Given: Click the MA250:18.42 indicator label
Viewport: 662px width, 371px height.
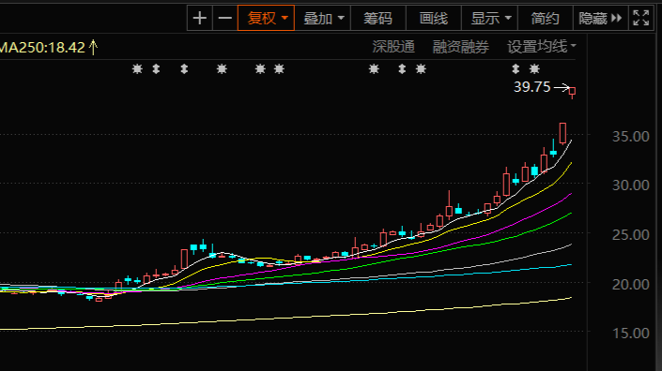Looking at the screenshot, I should 42,47.
